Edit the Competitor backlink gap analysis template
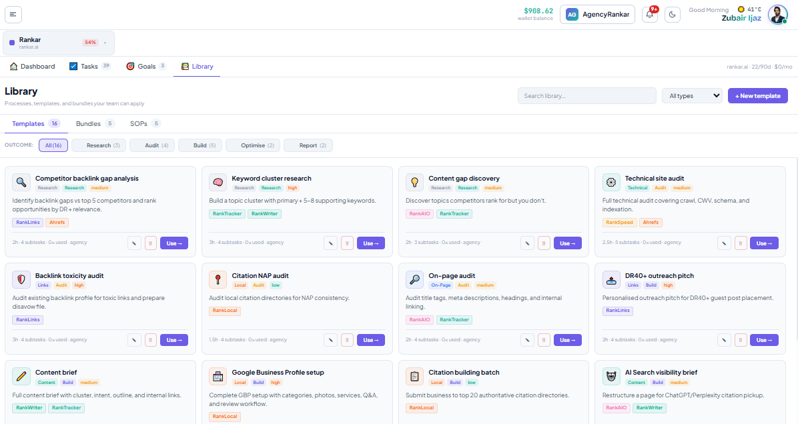This screenshot has height=424, width=798. tap(134, 243)
